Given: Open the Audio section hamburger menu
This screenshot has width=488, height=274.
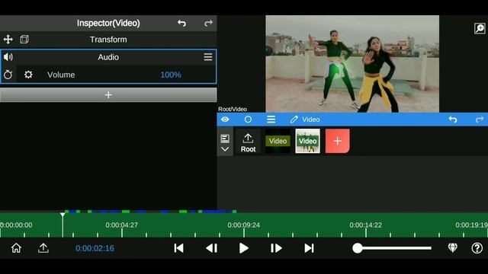Looking at the screenshot, I should 208,57.
